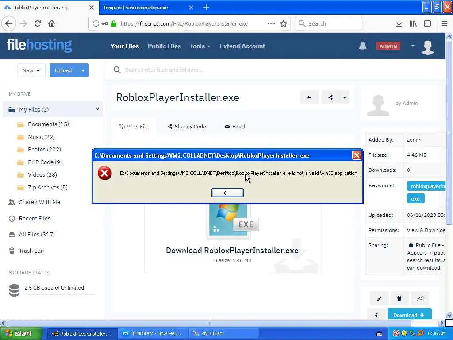
Task: Click the ADMIN badge
Action: pos(388,46)
